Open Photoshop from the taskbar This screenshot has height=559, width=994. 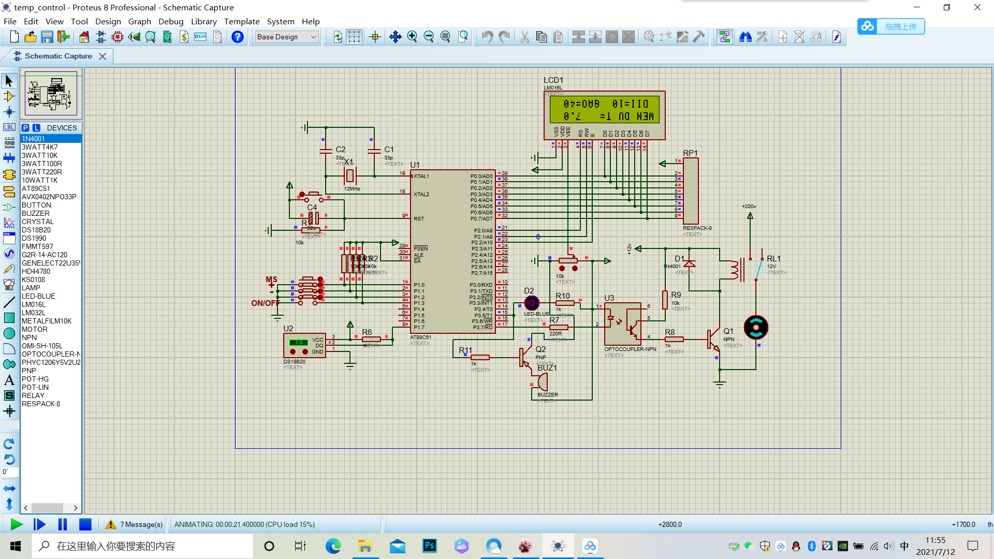(x=429, y=546)
